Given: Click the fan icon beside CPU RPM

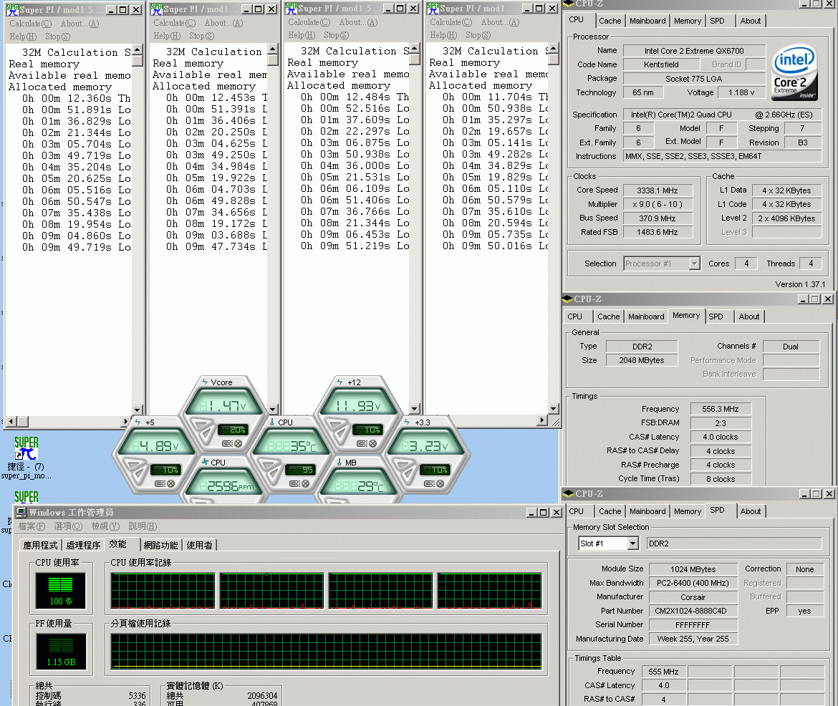Looking at the screenshot, I should 206,462.
